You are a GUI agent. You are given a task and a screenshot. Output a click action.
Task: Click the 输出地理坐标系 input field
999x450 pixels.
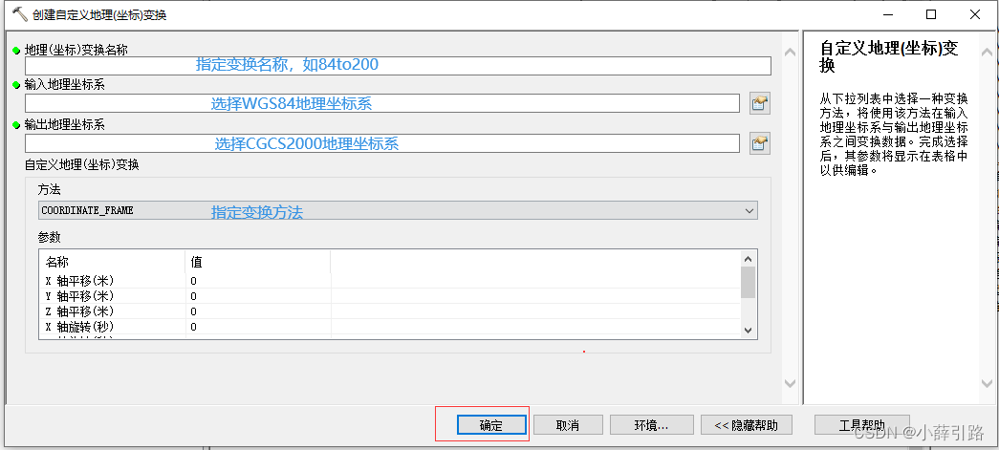tap(382, 143)
